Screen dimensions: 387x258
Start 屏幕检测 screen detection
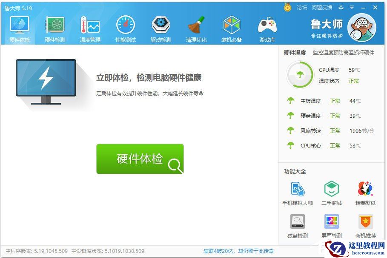pyautogui.click(x=332, y=225)
